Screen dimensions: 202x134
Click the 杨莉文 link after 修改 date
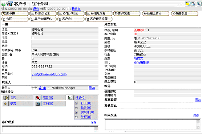[76, 9]
